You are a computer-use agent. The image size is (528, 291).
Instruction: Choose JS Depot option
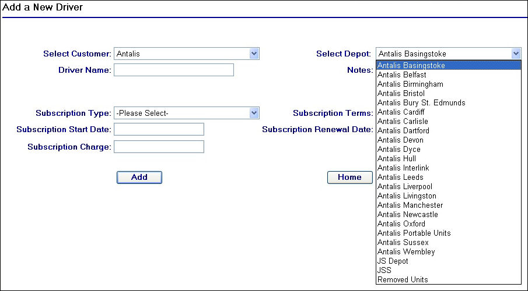(449, 261)
